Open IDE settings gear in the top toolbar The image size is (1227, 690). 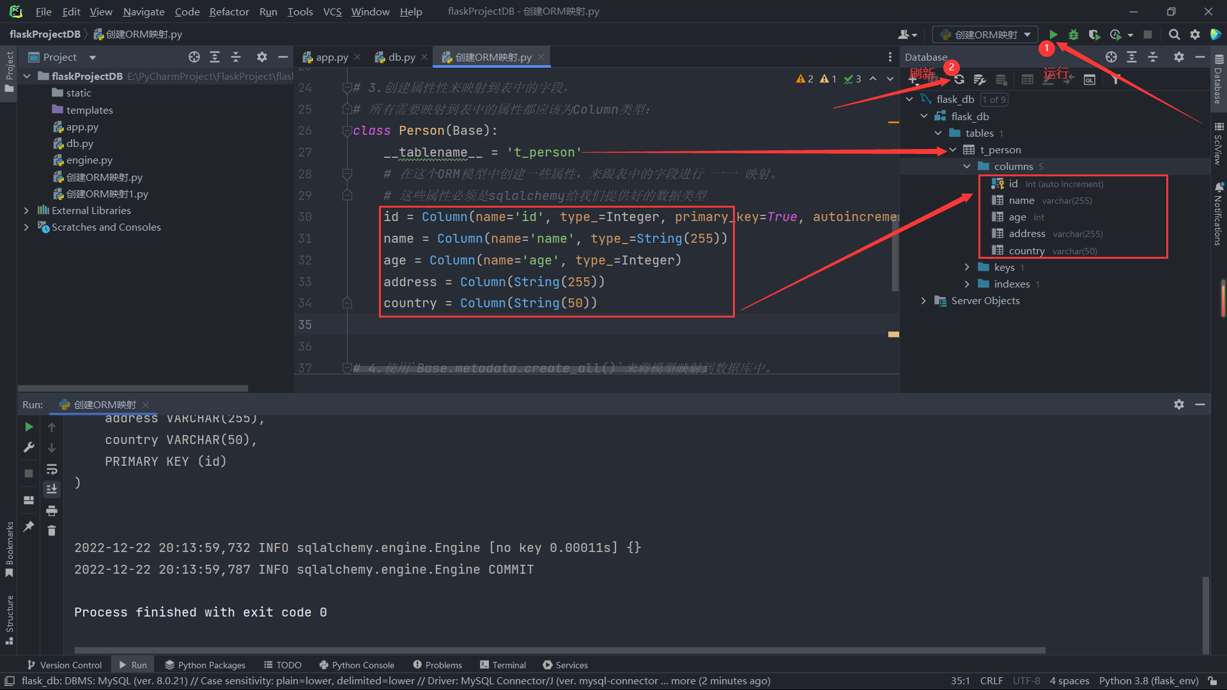(x=1195, y=34)
